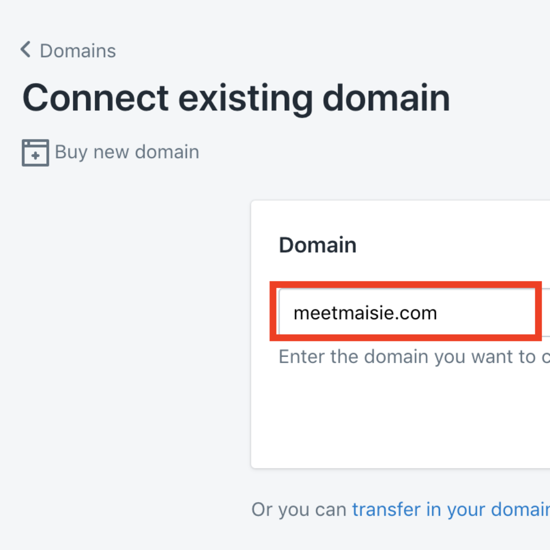Open the Buy new domain page
The image size is (550, 550).
click(126, 152)
